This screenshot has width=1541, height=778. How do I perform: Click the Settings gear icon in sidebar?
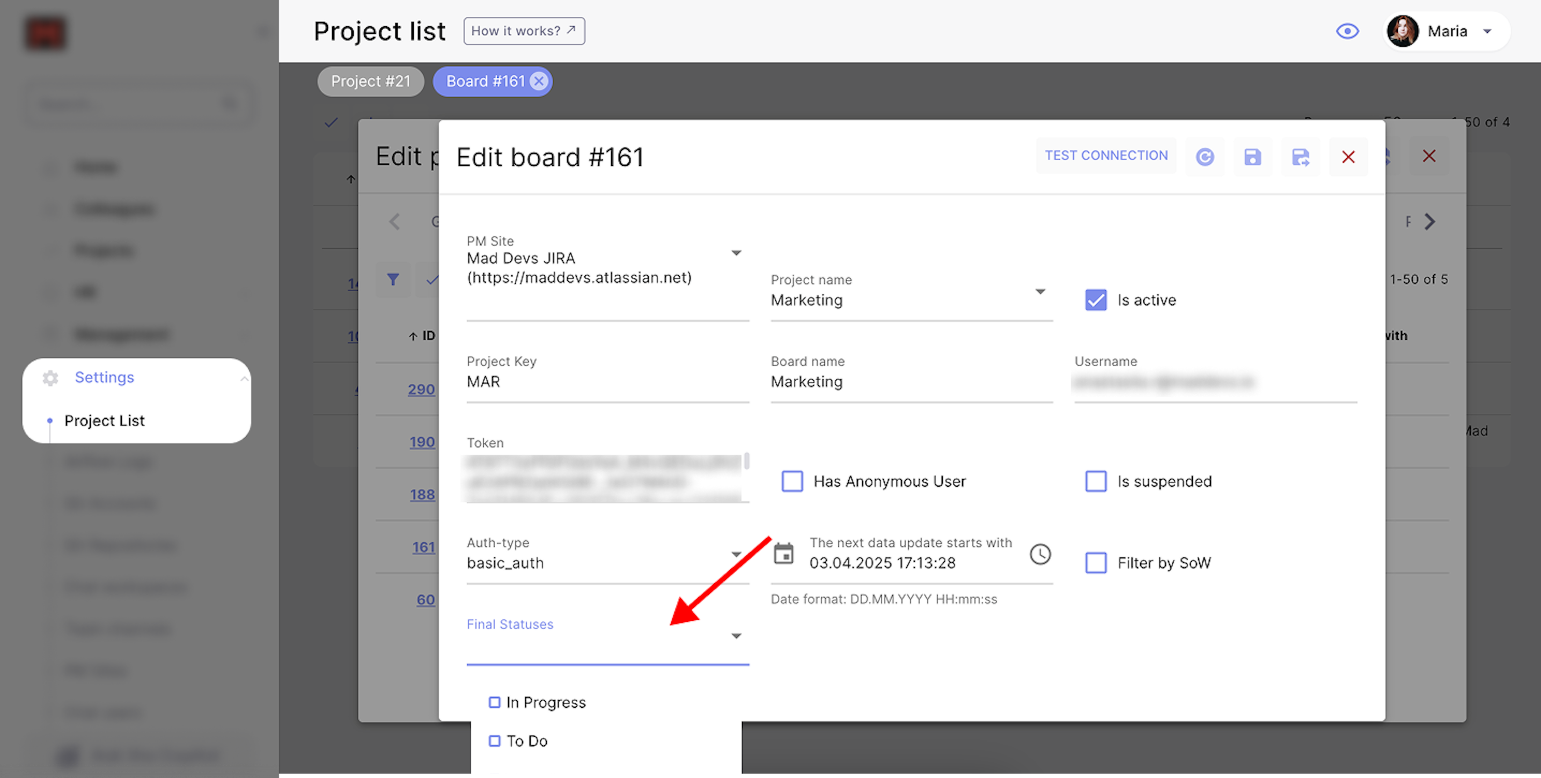[50, 378]
